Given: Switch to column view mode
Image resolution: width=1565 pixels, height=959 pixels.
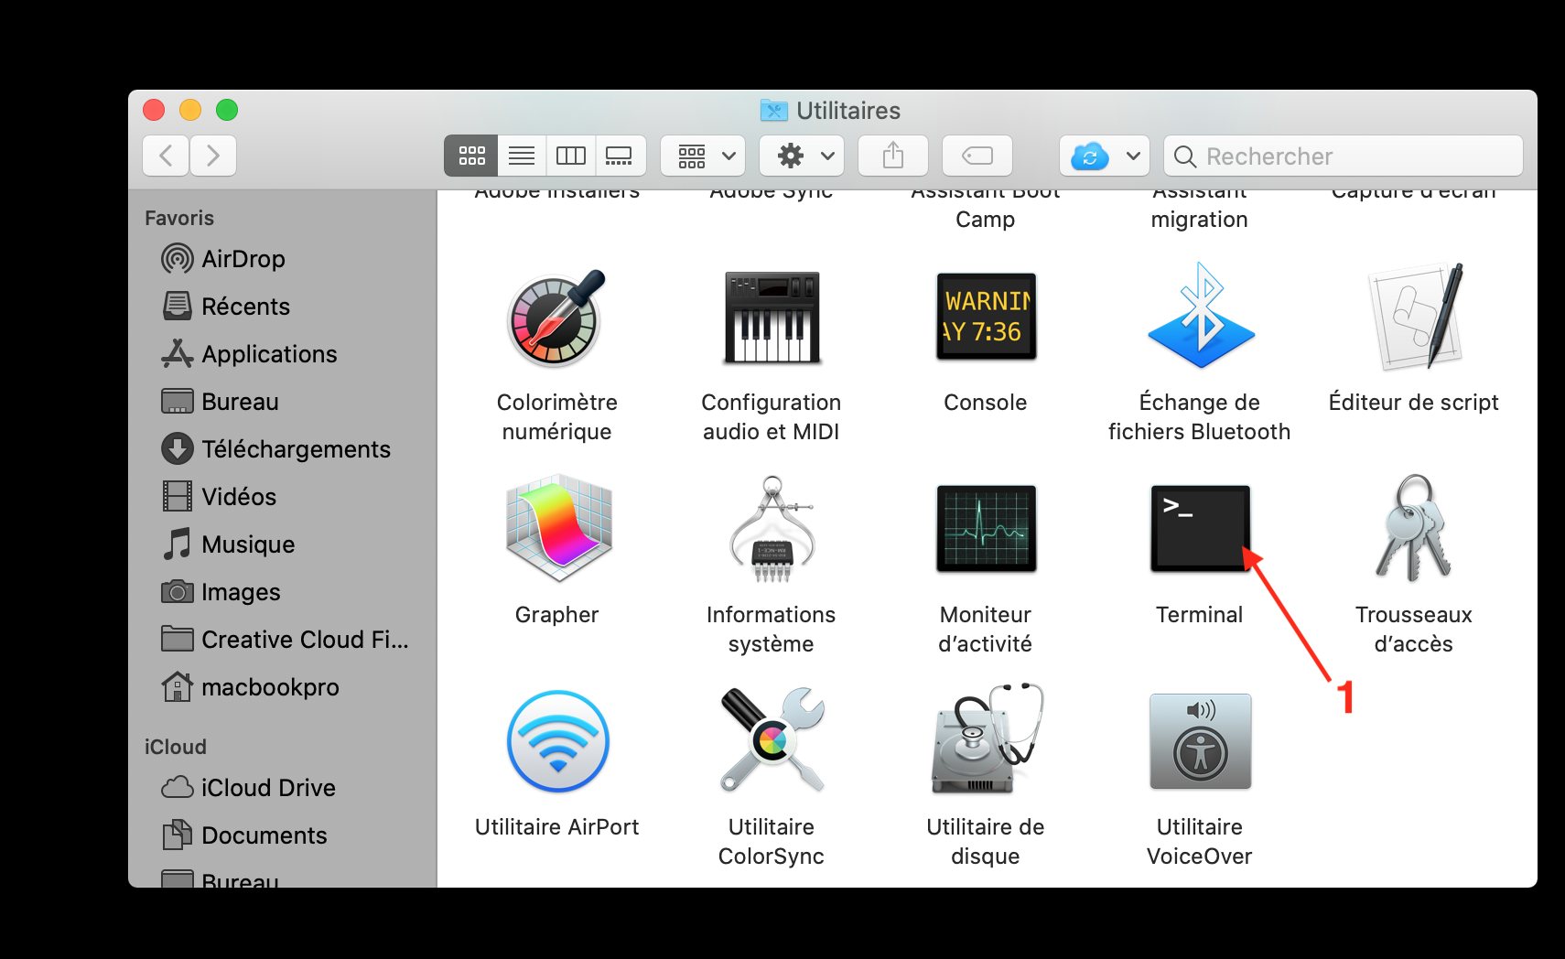Looking at the screenshot, I should coord(570,156).
